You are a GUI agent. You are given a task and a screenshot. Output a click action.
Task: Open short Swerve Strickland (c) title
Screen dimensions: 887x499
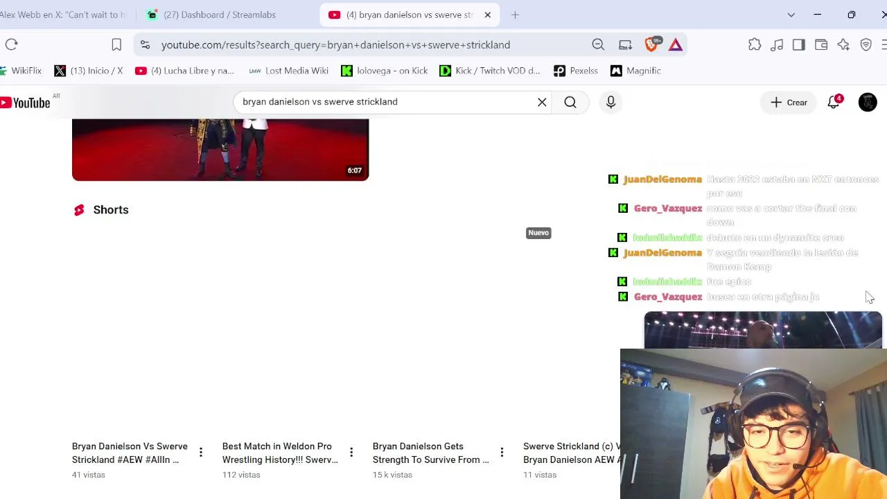pyautogui.click(x=572, y=453)
